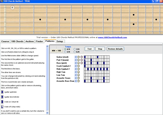Viewport: 163px width, 115px height.
Task: Click the Guitar (steel) volume knob
Action: 78,57
